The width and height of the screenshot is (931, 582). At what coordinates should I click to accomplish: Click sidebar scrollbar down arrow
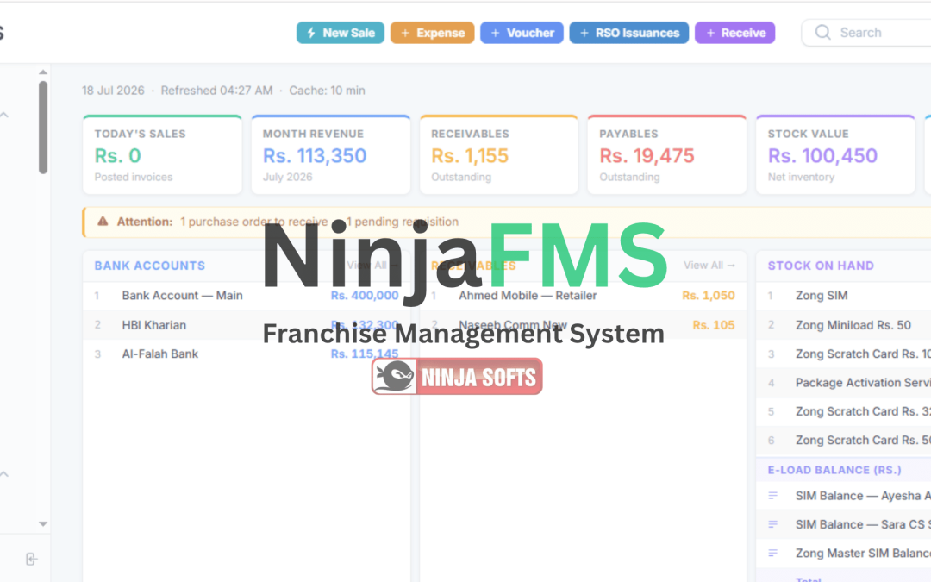(43, 524)
